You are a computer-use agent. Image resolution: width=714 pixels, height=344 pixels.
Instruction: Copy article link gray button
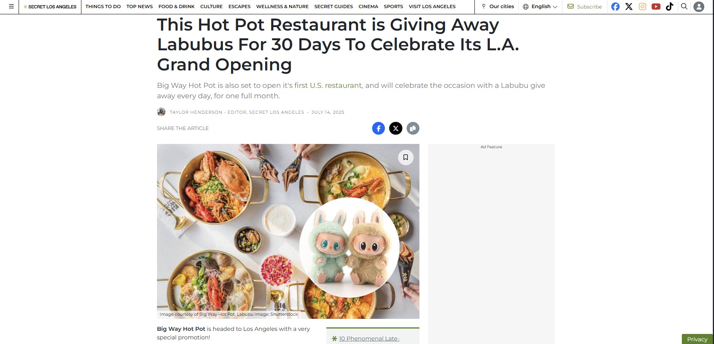(413, 128)
